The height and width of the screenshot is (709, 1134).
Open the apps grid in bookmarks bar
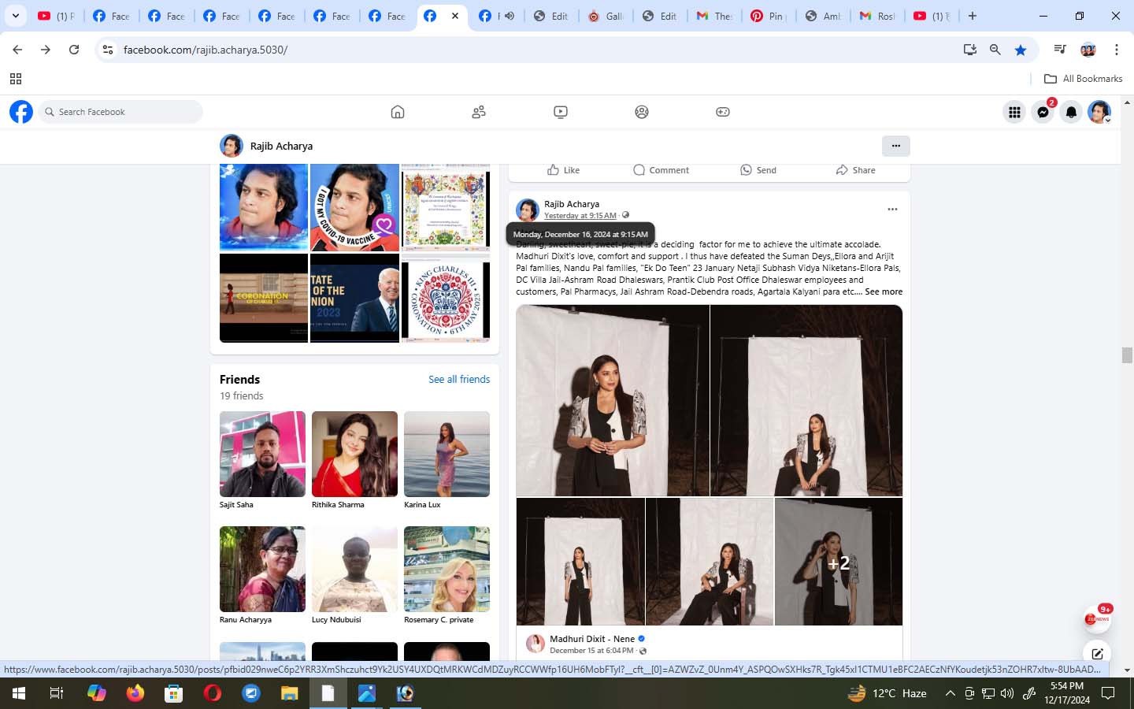pyautogui.click(x=15, y=79)
